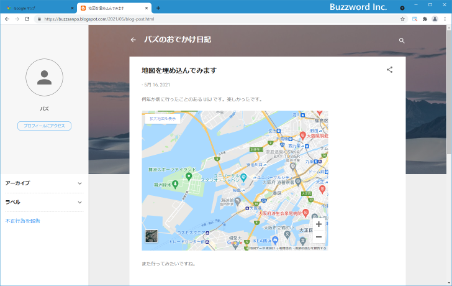The image size is (452, 286).
Task: Click 拡大地図を表示 on the map
Action: tap(163, 119)
